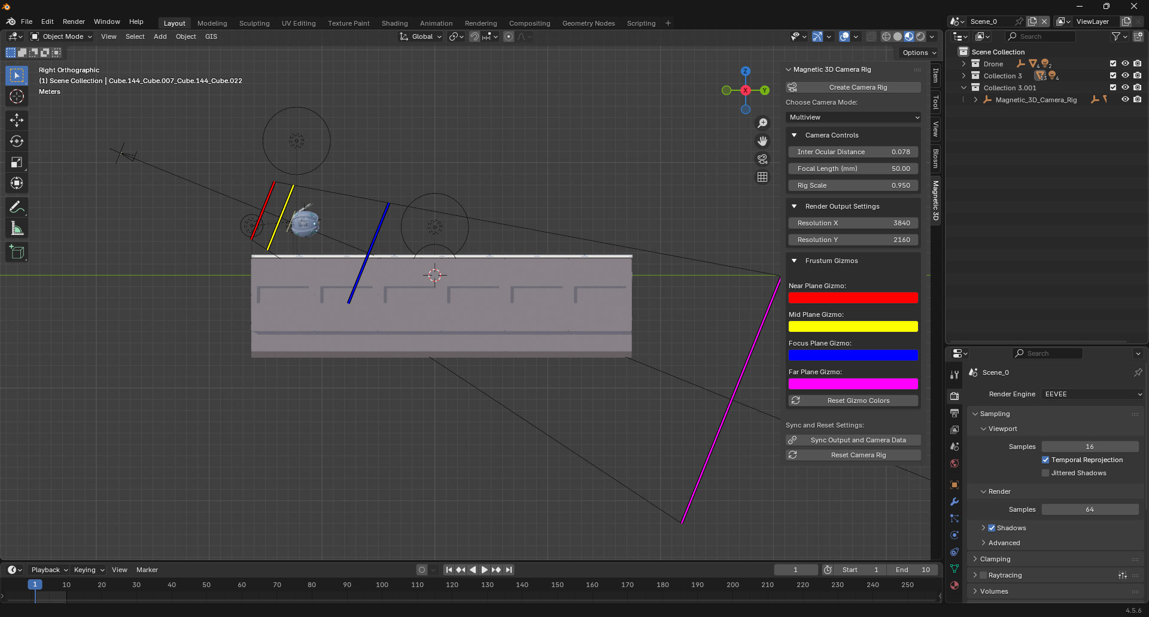Hide Drone collection in viewport
1149x617 pixels.
[x=1125, y=64]
